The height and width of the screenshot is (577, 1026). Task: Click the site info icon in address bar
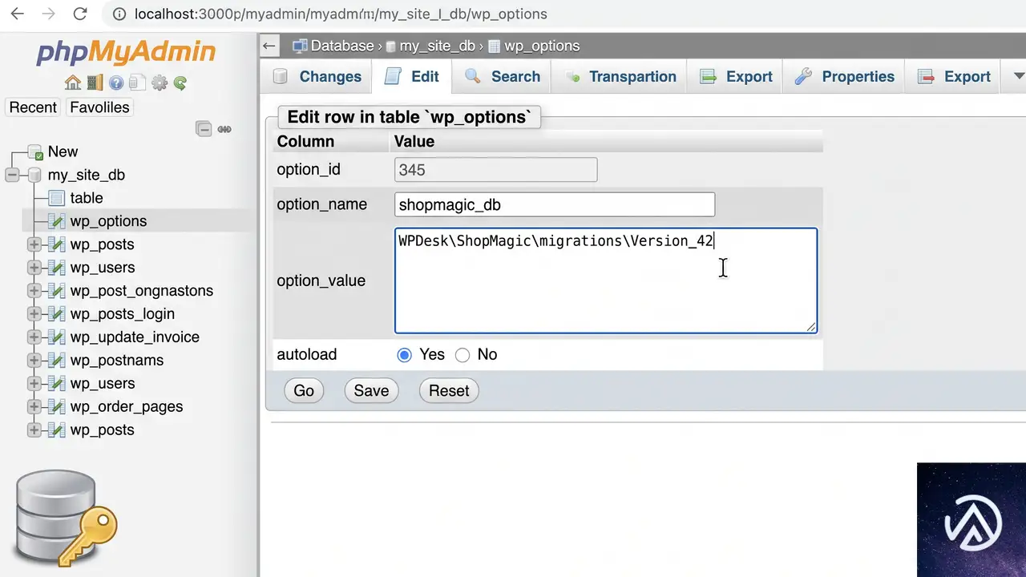[119, 14]
